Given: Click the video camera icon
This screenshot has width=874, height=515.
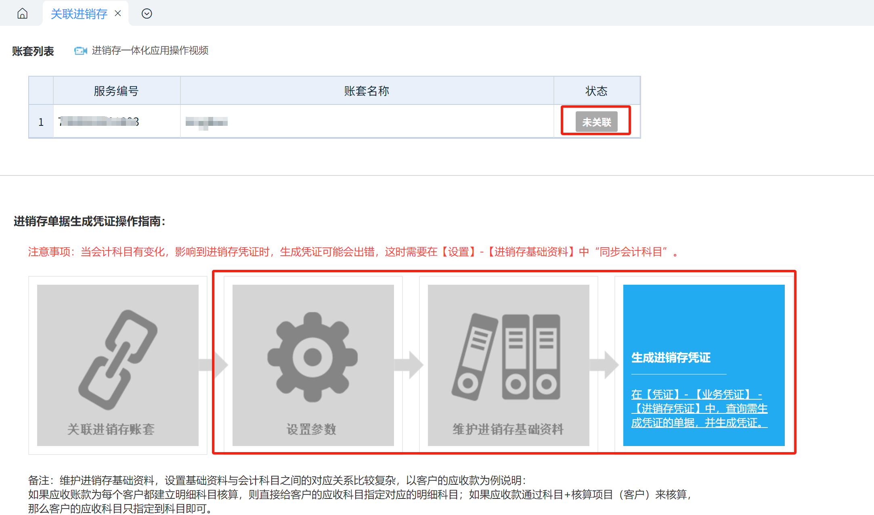Looking at the screenshot, I should click(x=80, y=51).
